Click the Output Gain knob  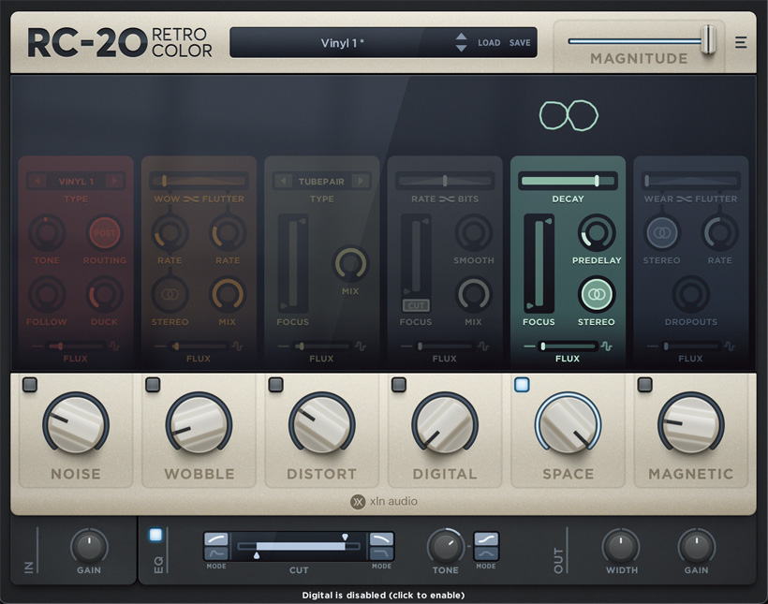pos(696,546)
